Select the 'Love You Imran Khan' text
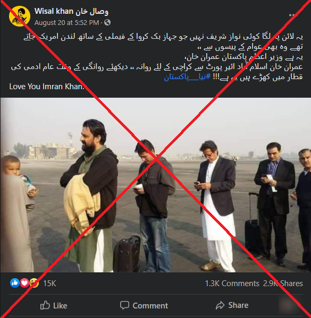This screenshot has width=311, height=318. (x=47, y=87)
